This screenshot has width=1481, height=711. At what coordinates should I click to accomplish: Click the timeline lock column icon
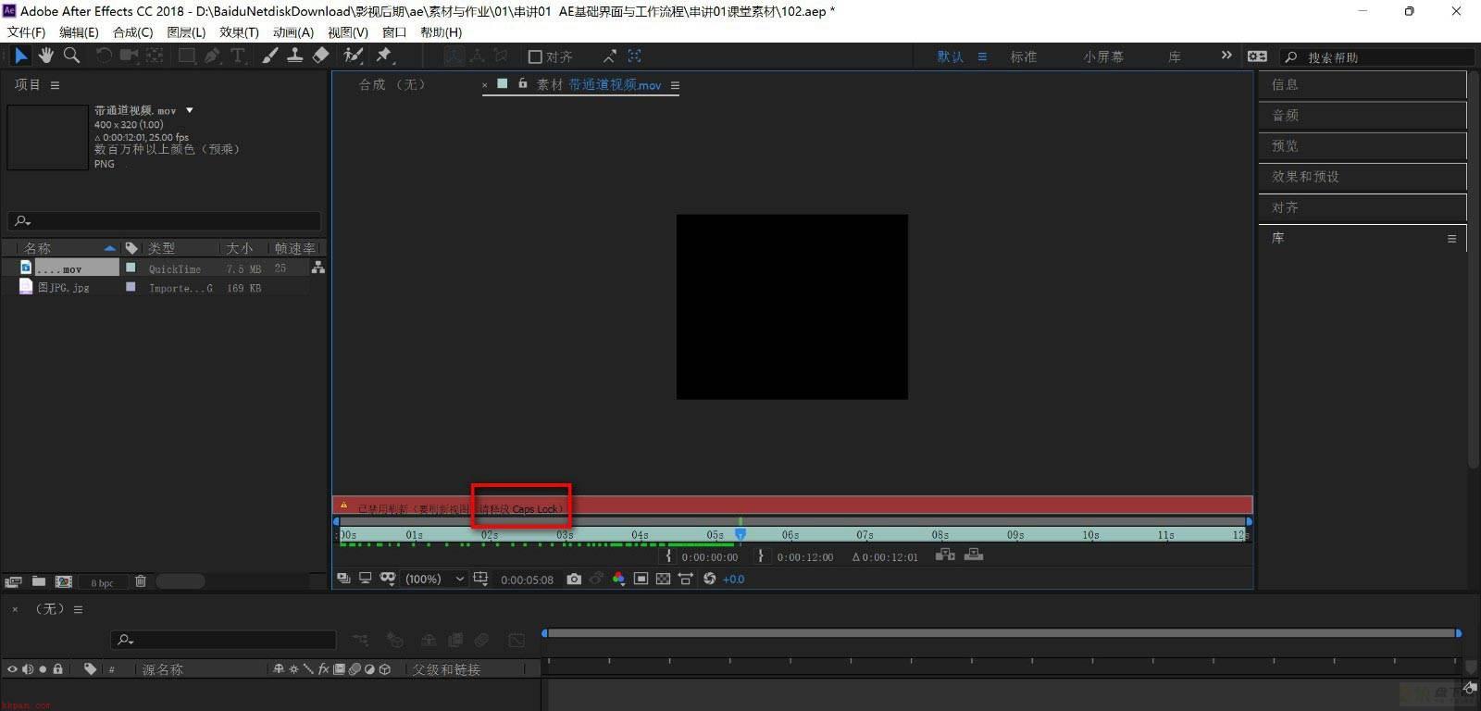(x=58, y=668)
